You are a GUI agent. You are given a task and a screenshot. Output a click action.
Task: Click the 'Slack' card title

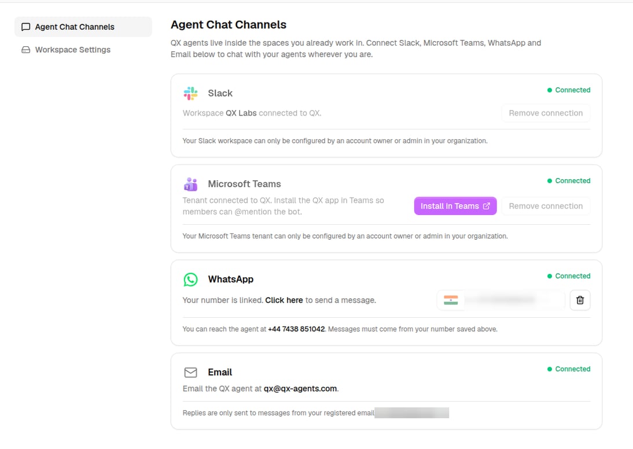click(x=220, y=93)
